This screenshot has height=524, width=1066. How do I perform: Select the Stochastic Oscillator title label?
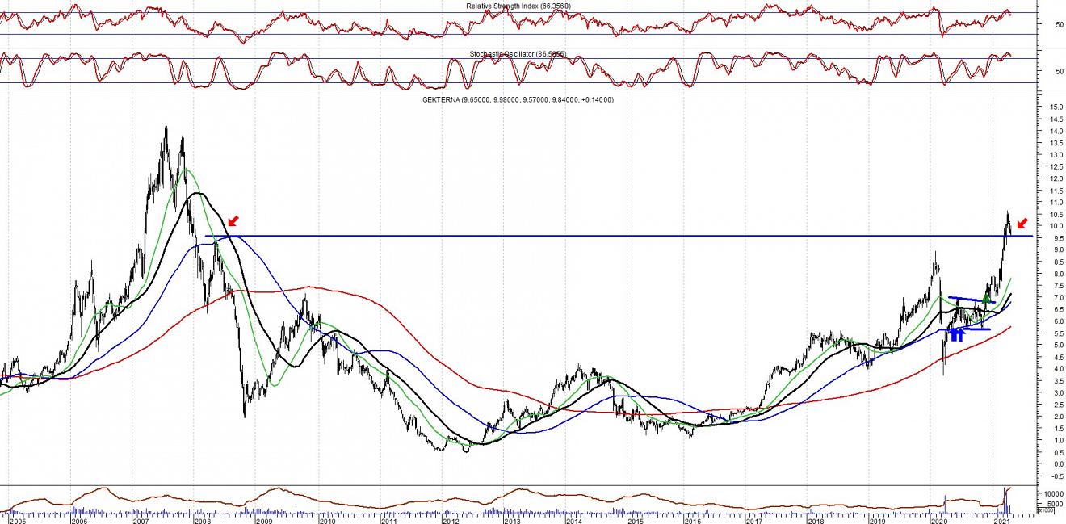pos(518,54)
